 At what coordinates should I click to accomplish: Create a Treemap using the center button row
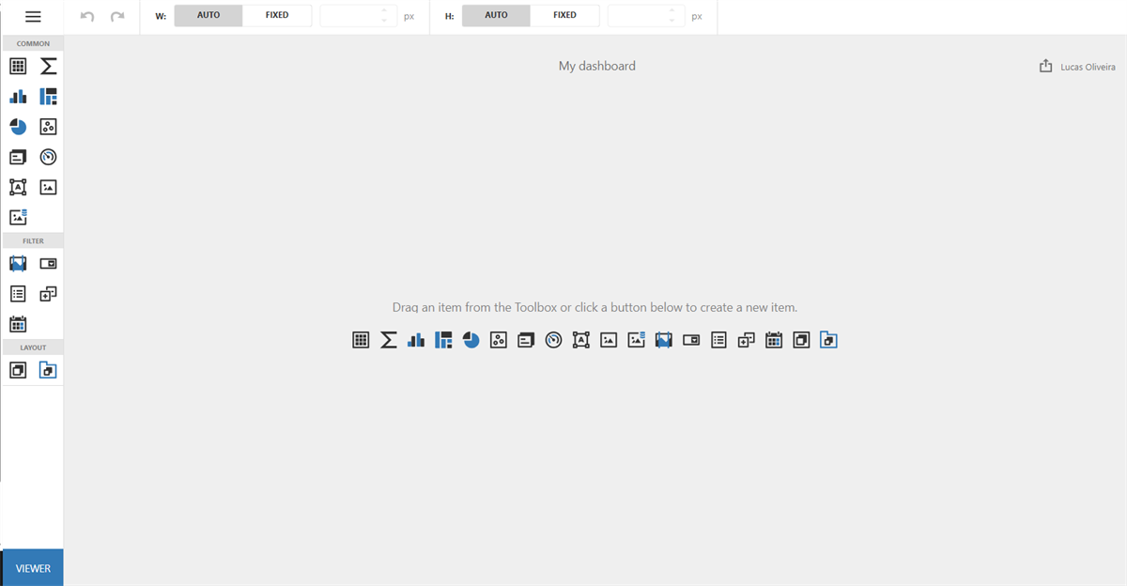(443, 340)
